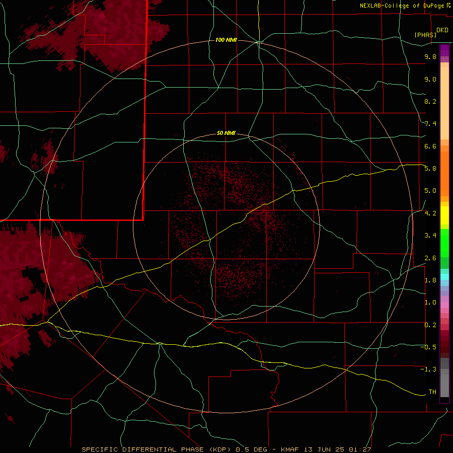Click the 1.0 legend value
453x453 pixels.
pos(430,303)
